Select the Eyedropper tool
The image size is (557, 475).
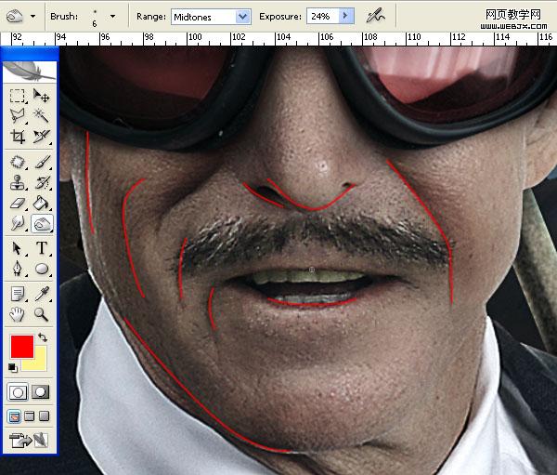pyautogui.click(x=42, y=293)
